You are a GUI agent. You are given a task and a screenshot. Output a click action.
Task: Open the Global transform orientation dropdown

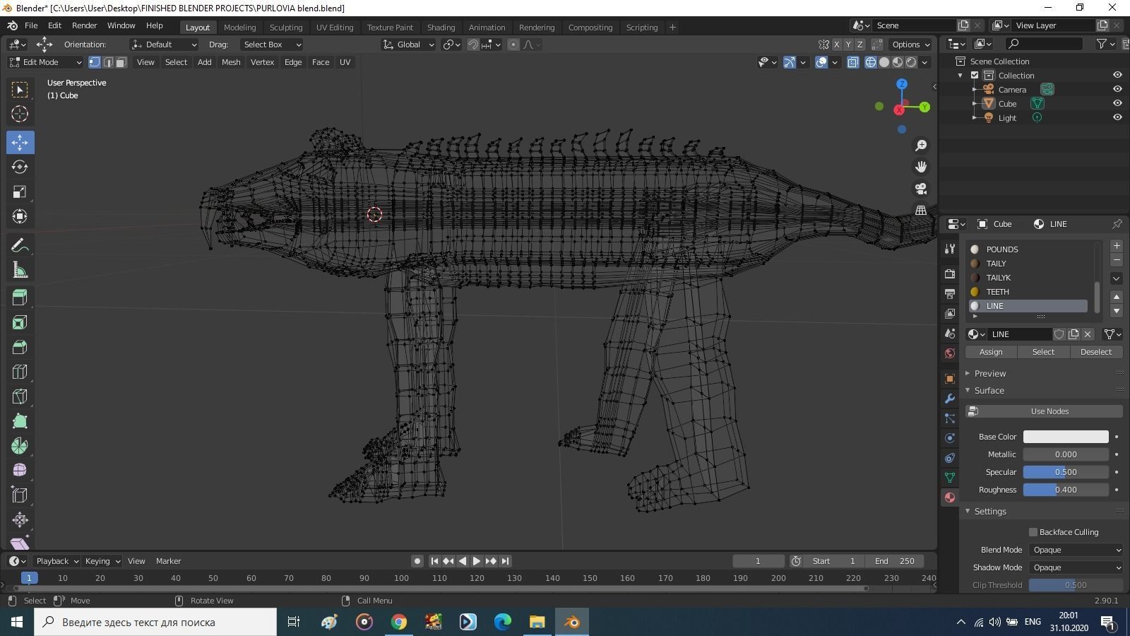408,45
